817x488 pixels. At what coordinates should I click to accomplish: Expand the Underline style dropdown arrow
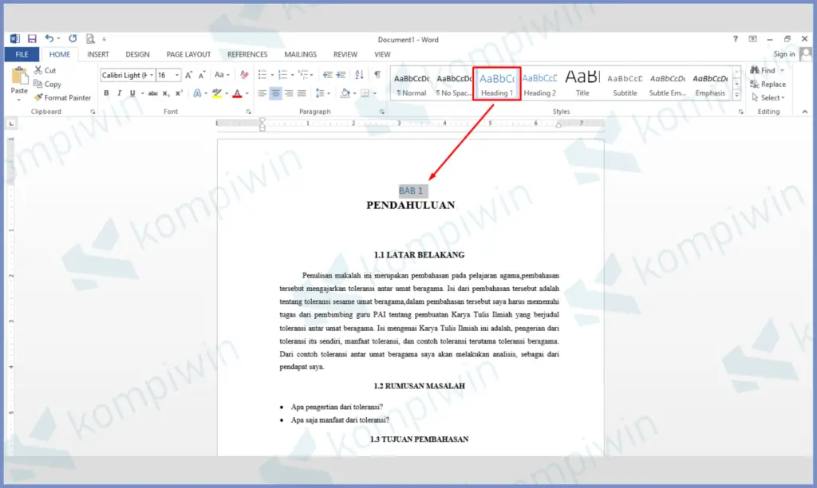140,92
